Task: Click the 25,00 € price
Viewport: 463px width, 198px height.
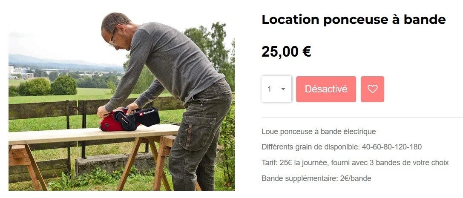Action: pyautogui.click(x=286, y=52)
